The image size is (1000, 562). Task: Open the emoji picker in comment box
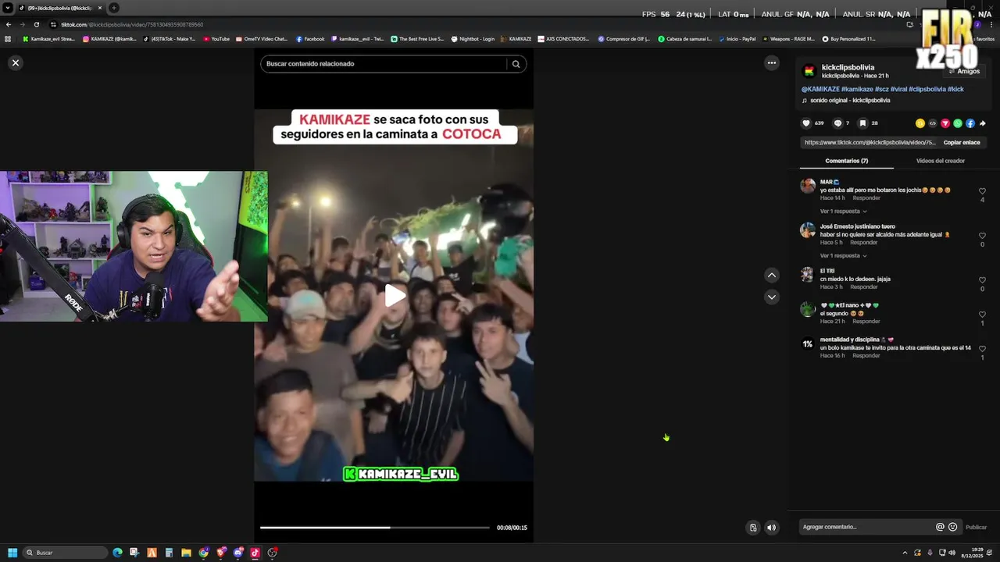952,527
